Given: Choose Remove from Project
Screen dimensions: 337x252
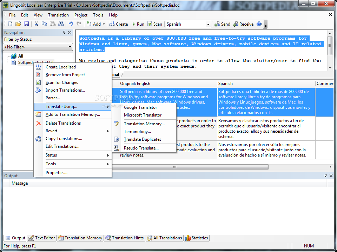Looking at the screenshot, I should pos(73,75).
